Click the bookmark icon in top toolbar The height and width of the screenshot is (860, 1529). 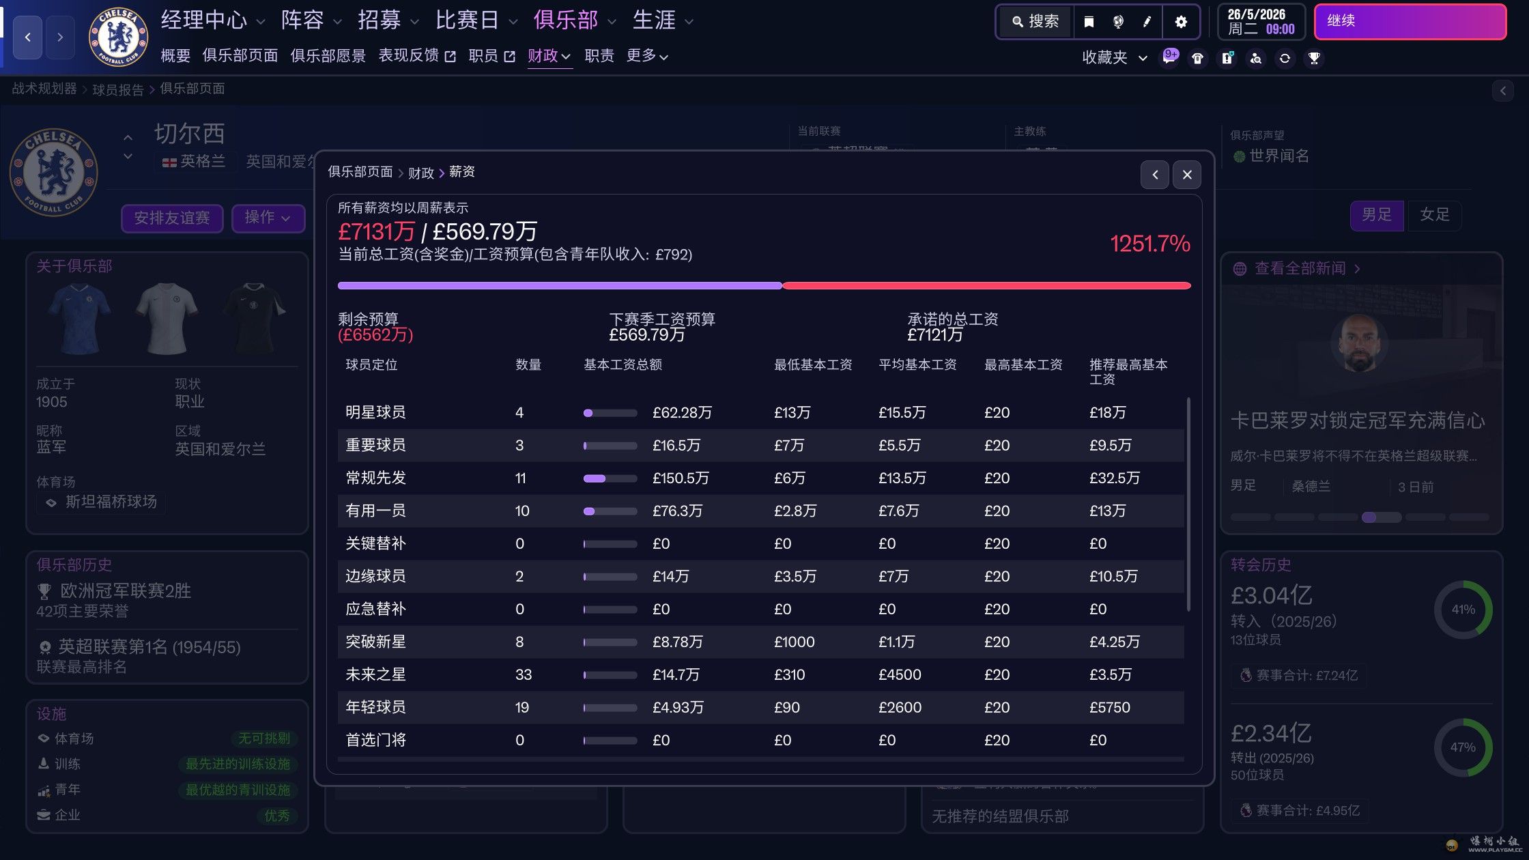(x=1089, y=22)
